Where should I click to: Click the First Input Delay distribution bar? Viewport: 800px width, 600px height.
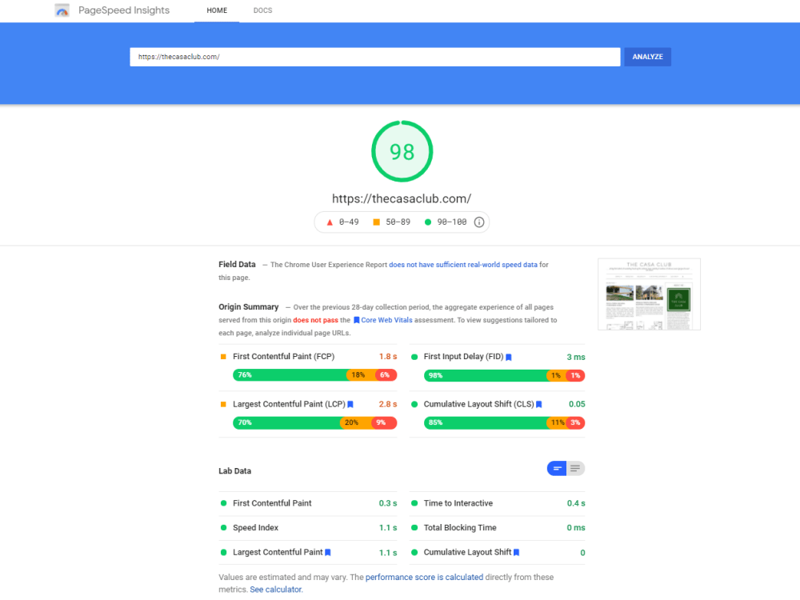click(x=505, y=375)
